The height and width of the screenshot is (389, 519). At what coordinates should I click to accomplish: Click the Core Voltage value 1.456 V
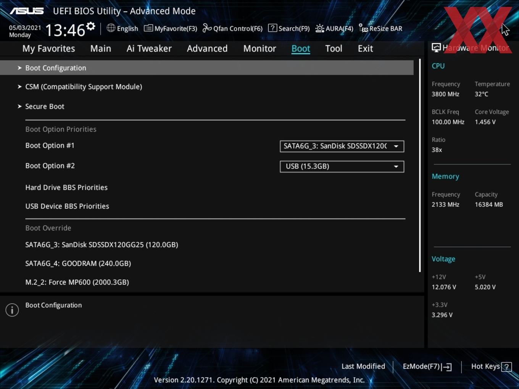pyautogui.click(x=485, y=122)
